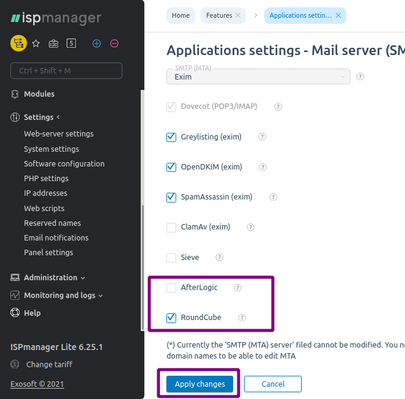Open help hint for Sieve
This screenshot has width=405, height=399.
point(219,258)
